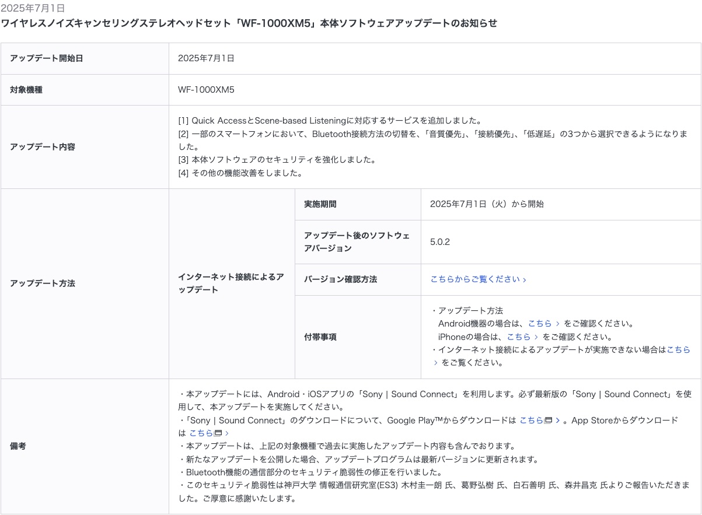Click item [1] about Quick Access and Scene-based Listening
The image size is (702, 515).
pos(330,121)
